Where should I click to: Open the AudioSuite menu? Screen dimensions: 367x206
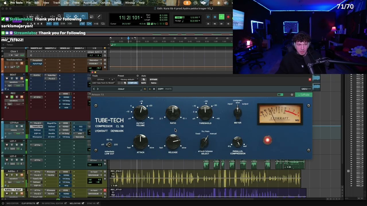[x=90, y=3]
